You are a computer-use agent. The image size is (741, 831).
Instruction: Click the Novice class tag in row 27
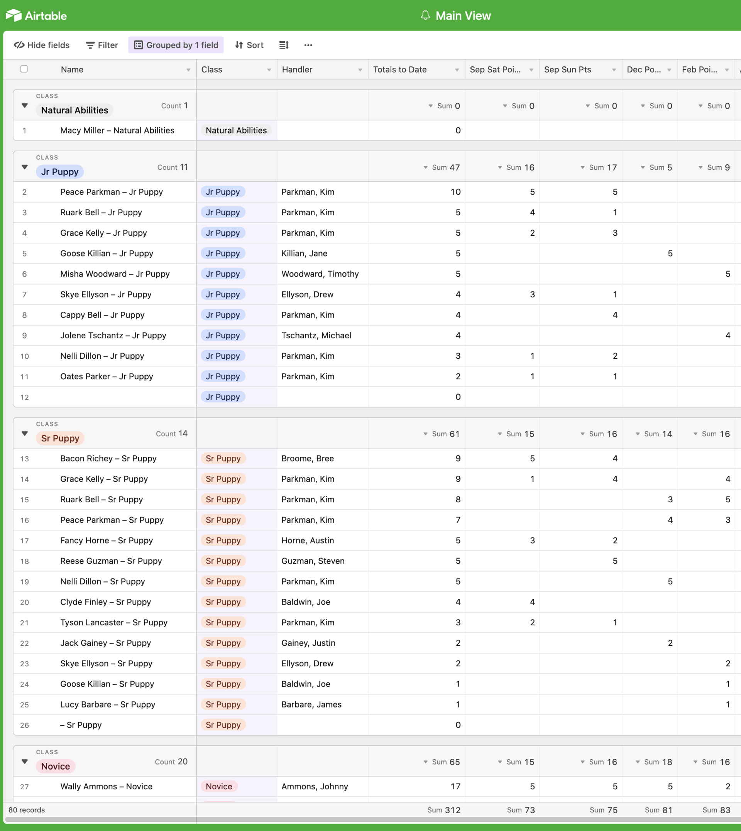coord(219,787)
